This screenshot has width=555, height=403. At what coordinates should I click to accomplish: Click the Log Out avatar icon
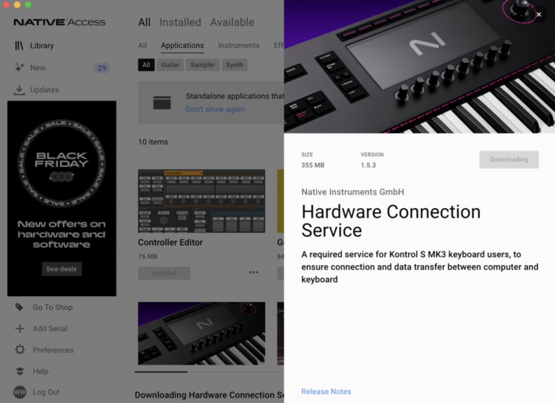tap(18, 392)
